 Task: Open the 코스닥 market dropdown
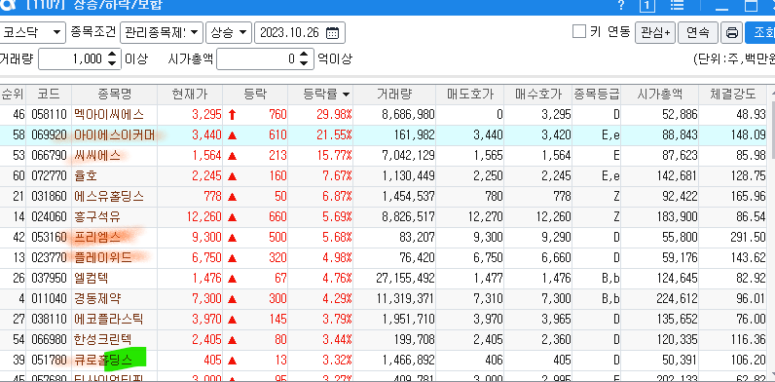(x=33, y=33)
